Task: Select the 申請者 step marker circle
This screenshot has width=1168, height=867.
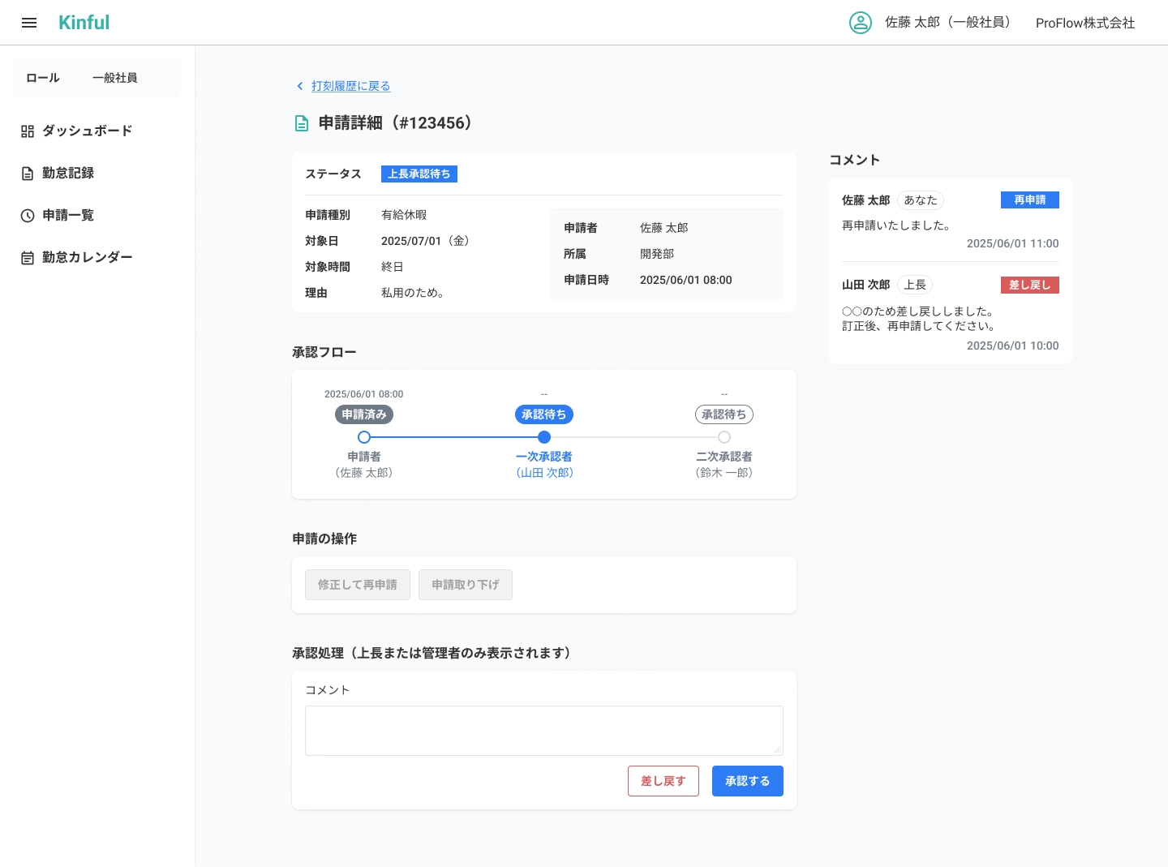Action: tap(364, 437)
